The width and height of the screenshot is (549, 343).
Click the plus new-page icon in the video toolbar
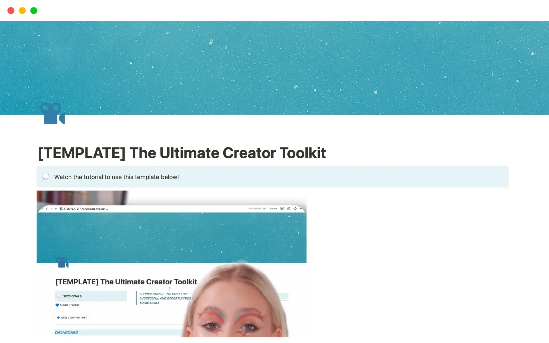tap(56, 209)
